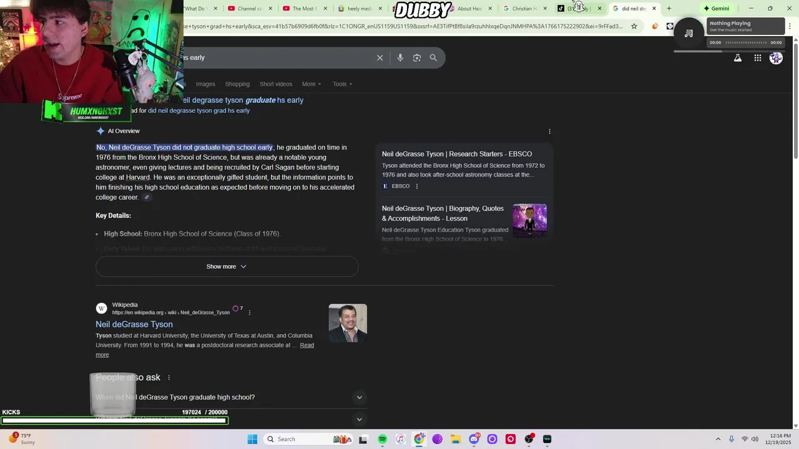Image resolution: width=799 pixels, height=449 pixels.
Task: Start a voice search with microphone
Action: pos(400,57)
